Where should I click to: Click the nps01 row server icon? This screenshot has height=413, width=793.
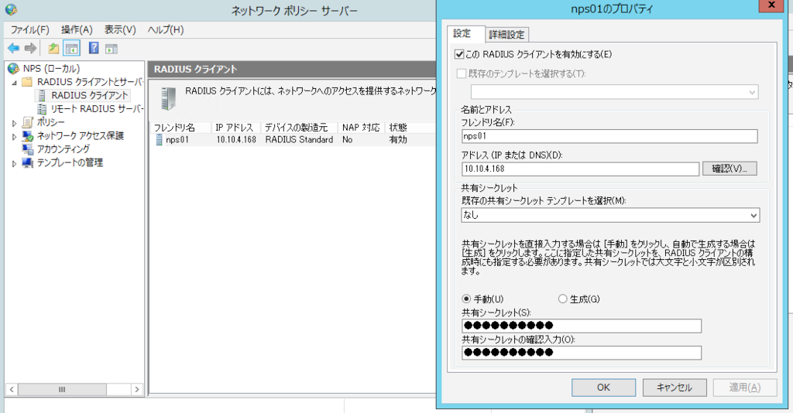coord(159,140)
